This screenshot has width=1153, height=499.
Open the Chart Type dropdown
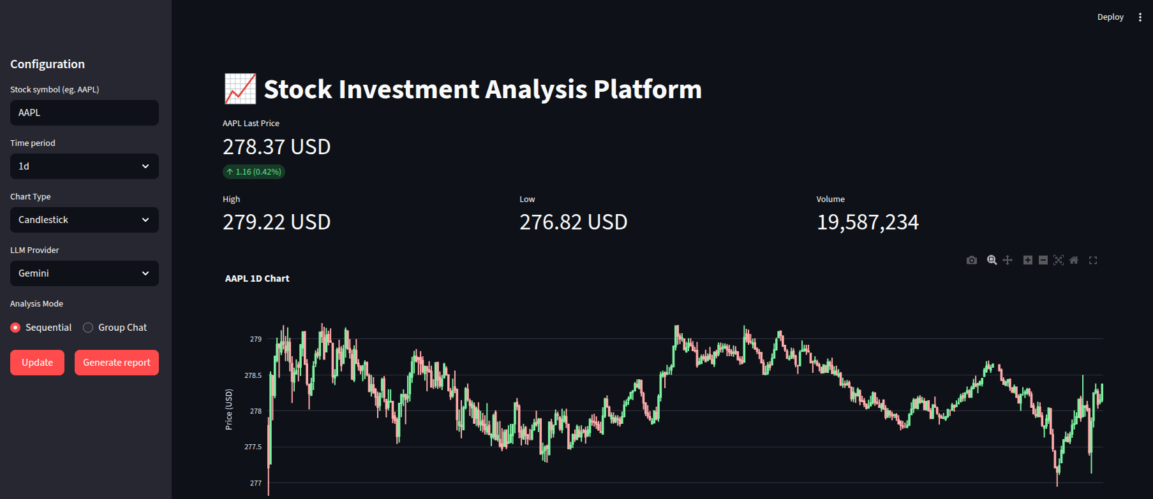point(84,220)
